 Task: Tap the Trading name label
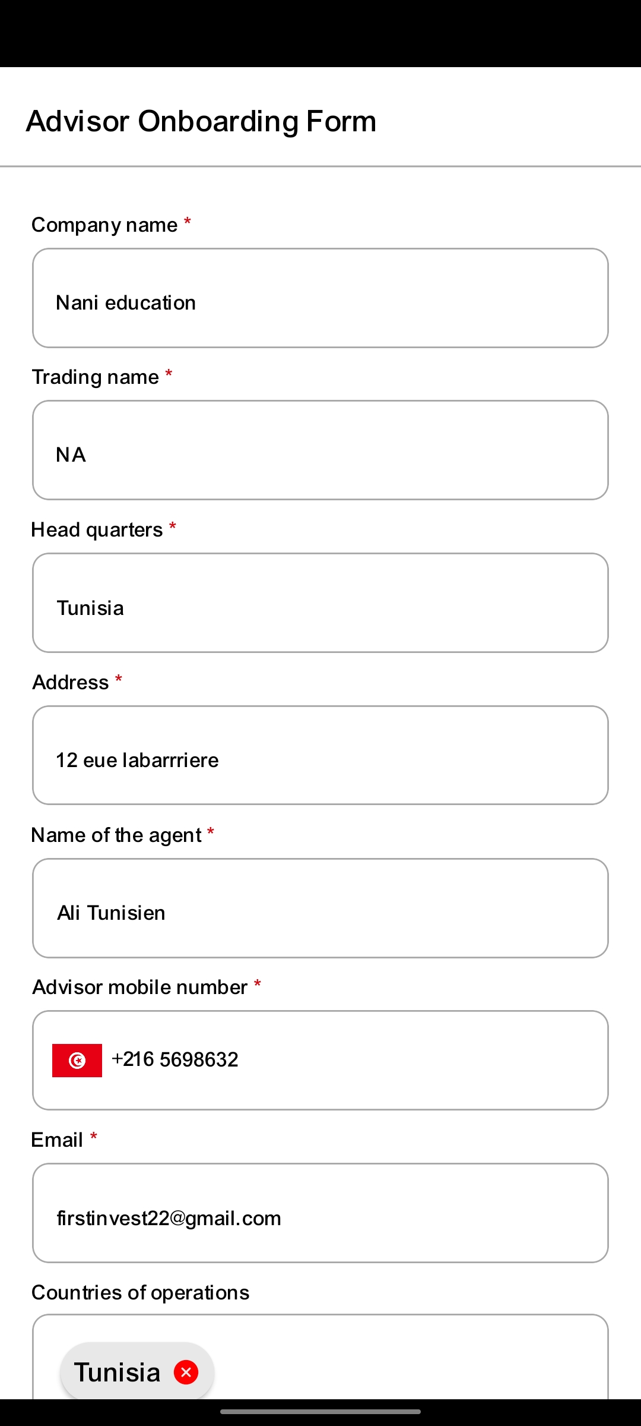tap(96, 377)
